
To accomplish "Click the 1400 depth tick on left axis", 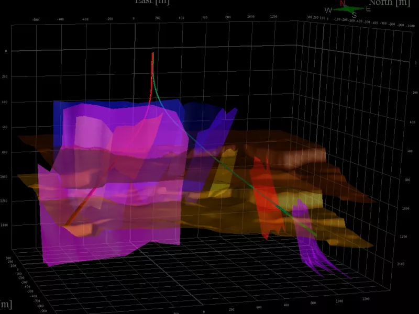I will pyautogui.click(x=5, y=225).
